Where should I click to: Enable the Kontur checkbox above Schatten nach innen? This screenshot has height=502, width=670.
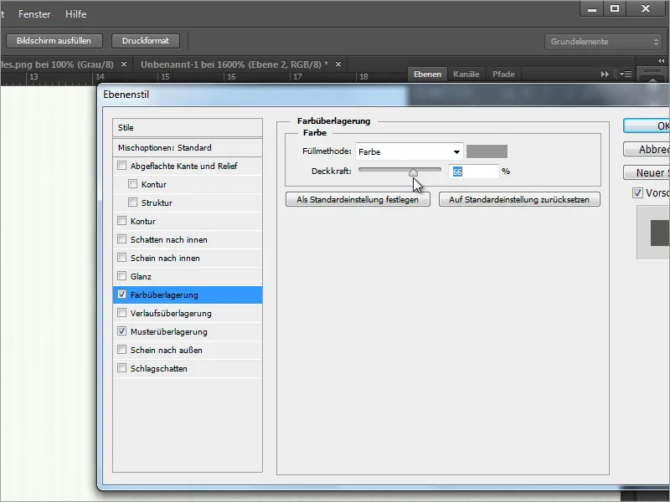click(121, 220)
